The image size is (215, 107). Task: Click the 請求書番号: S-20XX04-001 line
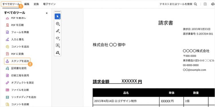coord(198,34)
